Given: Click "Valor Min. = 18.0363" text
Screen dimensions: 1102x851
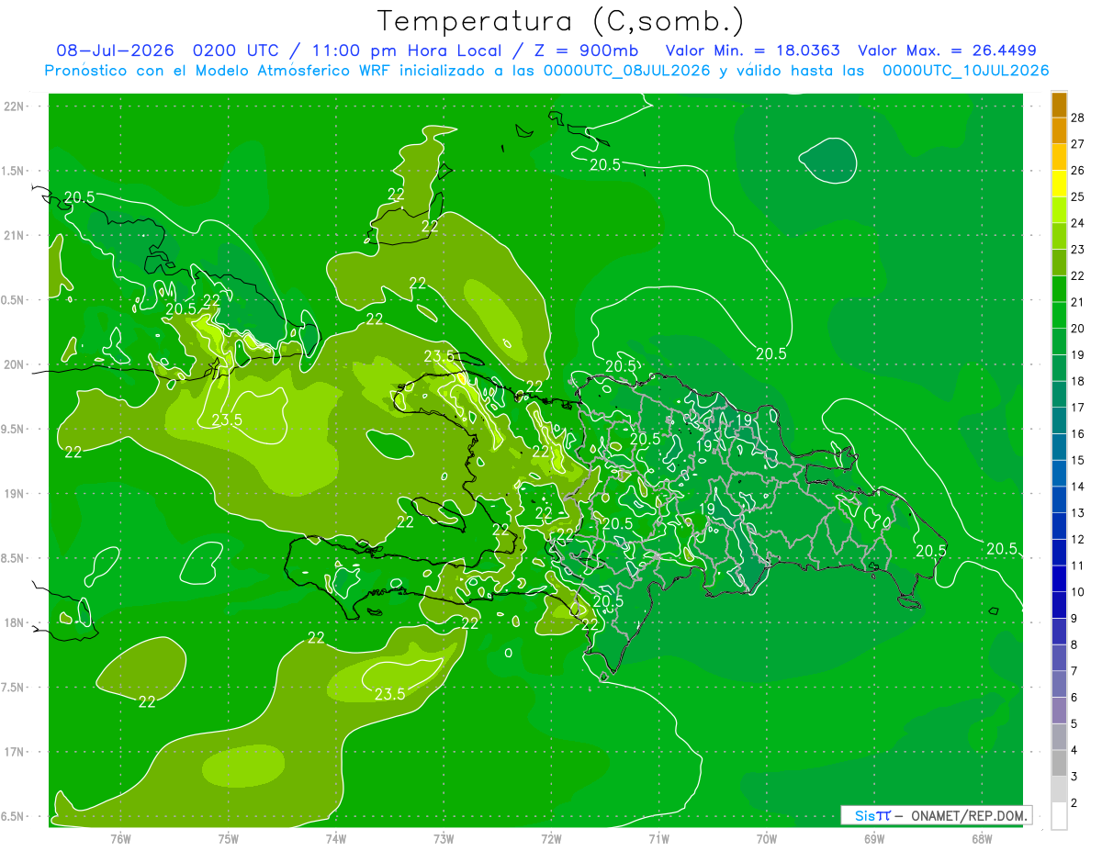Looking at the screenshot, I should [752, 50].
